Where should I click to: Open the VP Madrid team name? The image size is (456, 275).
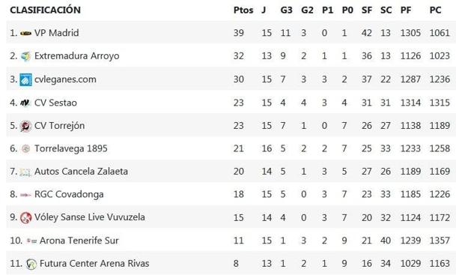[56, 32]
